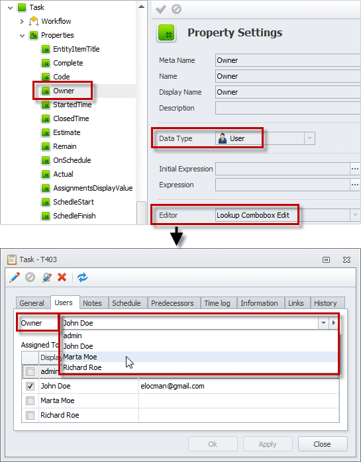Click the red X delete icon
This screenshot has width=361, height=462.
click(x=62, y=277)
